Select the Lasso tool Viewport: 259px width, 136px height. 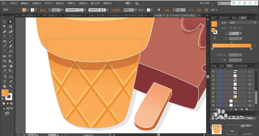(x=11, y=27)
